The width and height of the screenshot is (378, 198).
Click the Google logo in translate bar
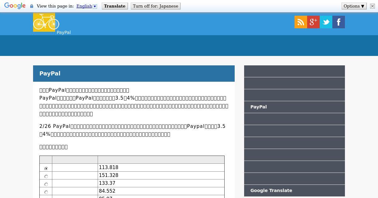pos(15,6)
